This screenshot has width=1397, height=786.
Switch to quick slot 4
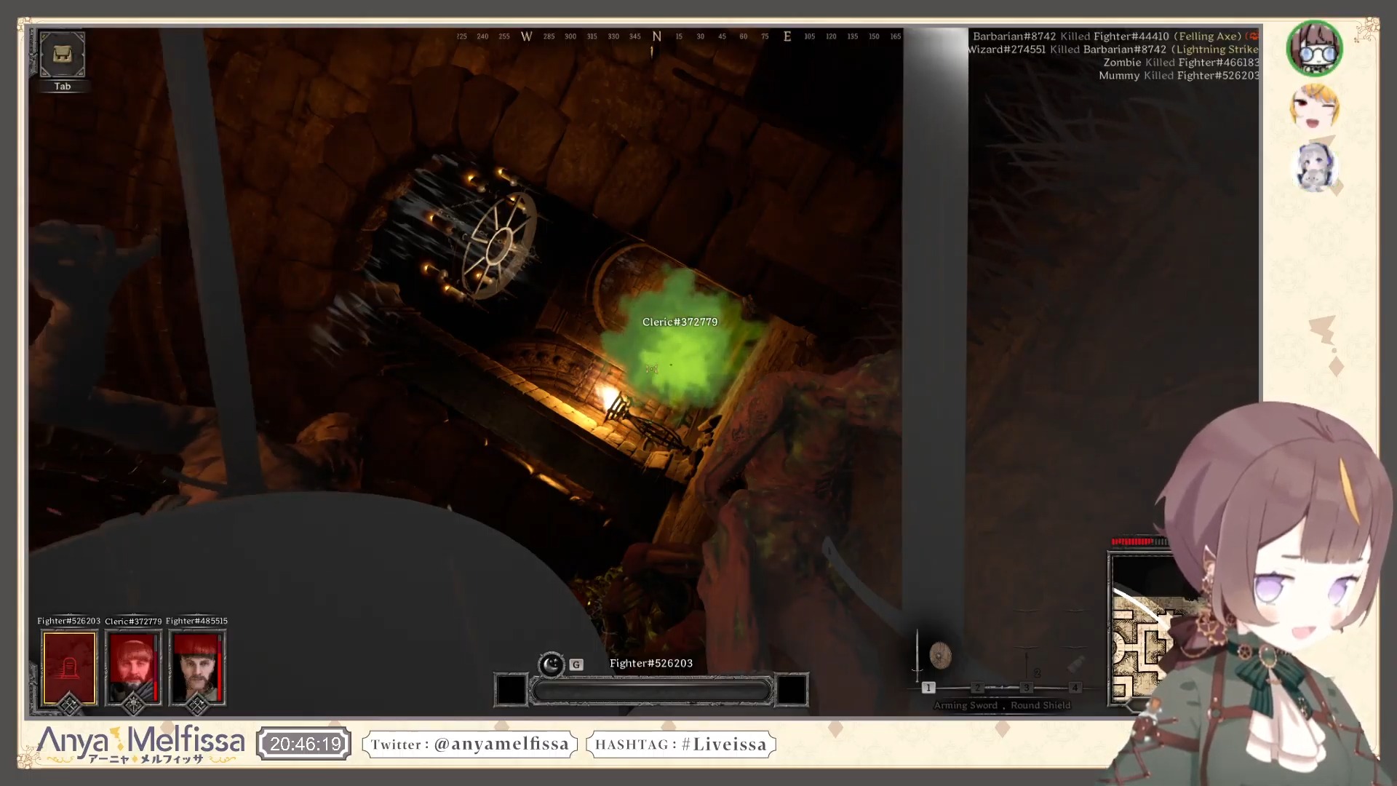(1075, 688)
